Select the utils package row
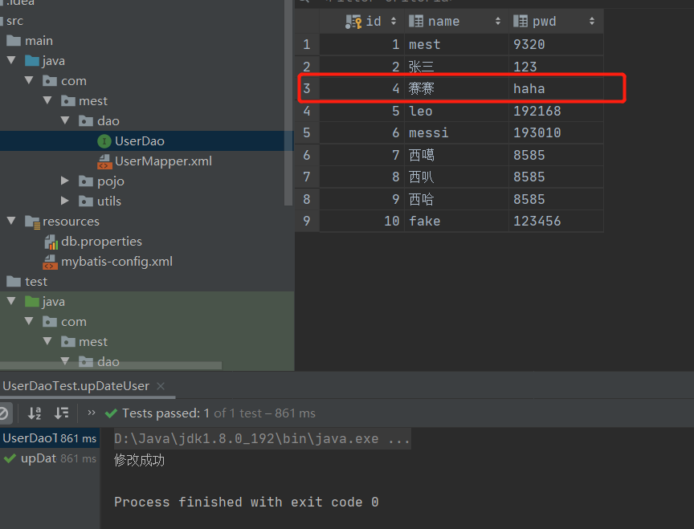Screen dimensions: 694x529 [146, 201]
